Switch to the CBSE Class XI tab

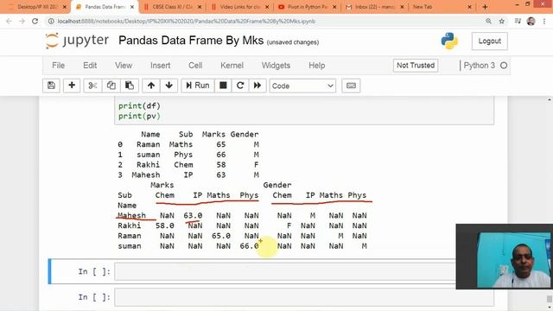172,7
